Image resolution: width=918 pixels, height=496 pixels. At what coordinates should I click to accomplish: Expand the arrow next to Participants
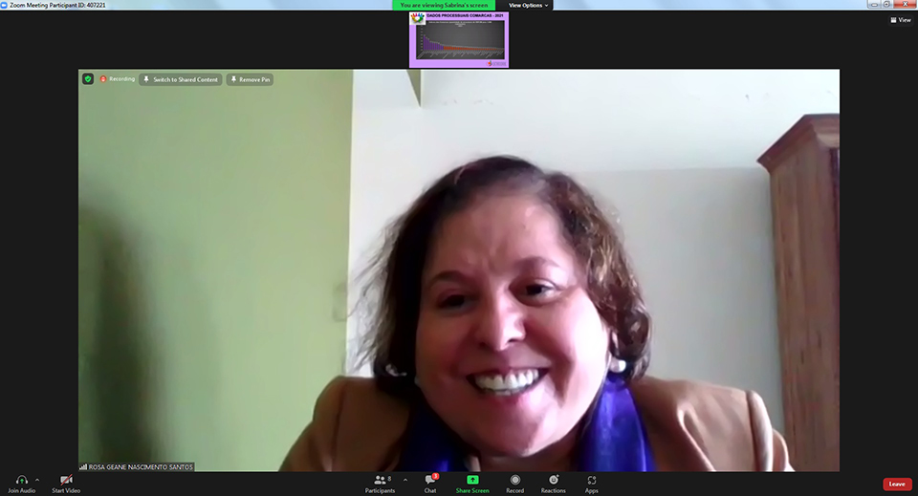click(x=404, y=480)
